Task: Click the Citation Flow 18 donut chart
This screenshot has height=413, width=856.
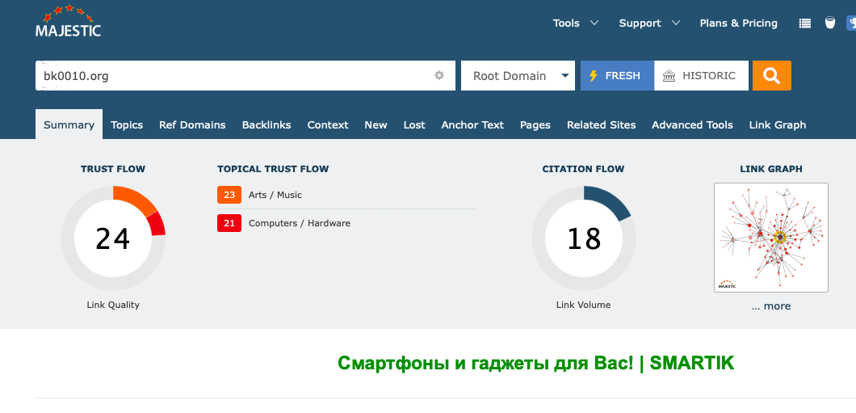Action: (584, 238)
